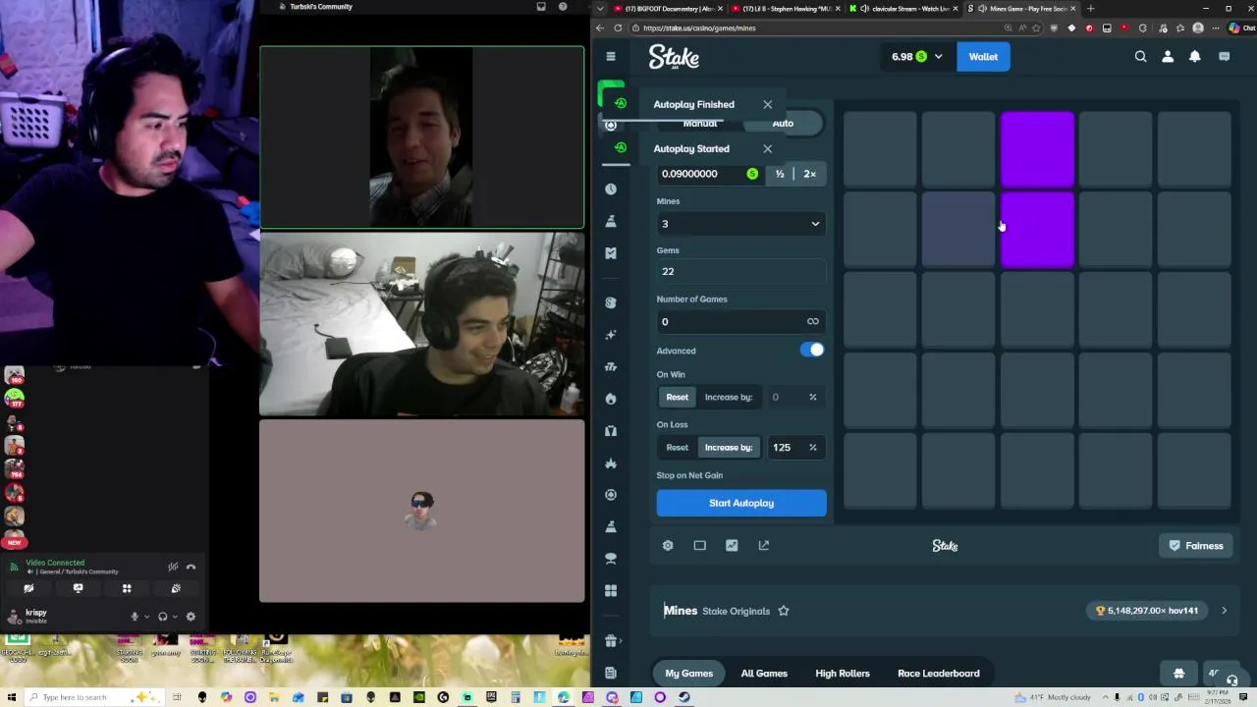The width and height of the screenshot is (1257, 707).
Task: Expand sidebar promotions arrow beside gift icon
Action: click(623, 641)
